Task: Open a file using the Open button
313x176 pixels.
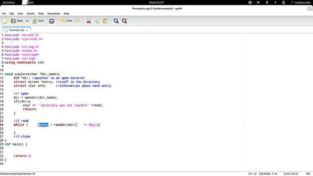Action: [x=17, y=21]
